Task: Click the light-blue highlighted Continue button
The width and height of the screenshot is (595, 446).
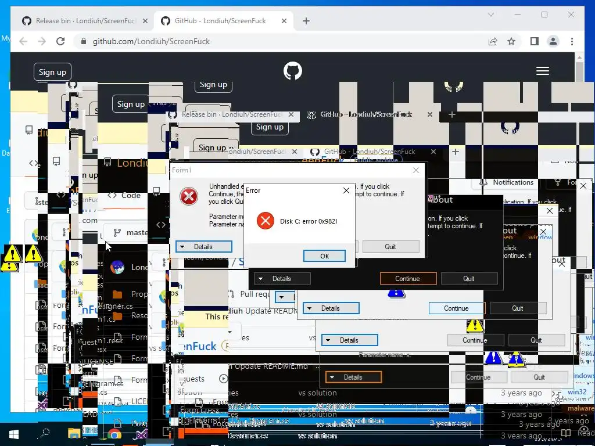Action: click(x=457, y=308)
